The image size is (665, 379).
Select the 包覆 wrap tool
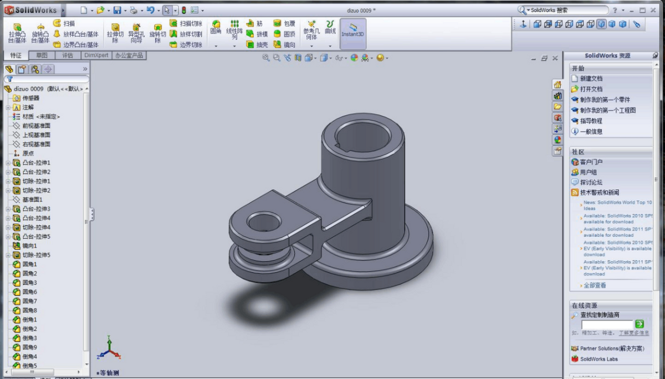click(x=284, y=24)
